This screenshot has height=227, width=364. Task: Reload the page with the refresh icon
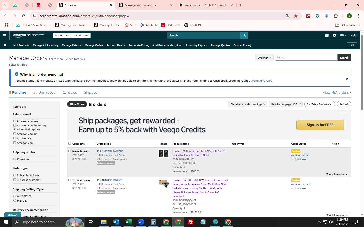coord(24,16)
